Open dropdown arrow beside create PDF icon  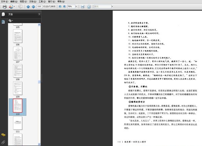14,7
